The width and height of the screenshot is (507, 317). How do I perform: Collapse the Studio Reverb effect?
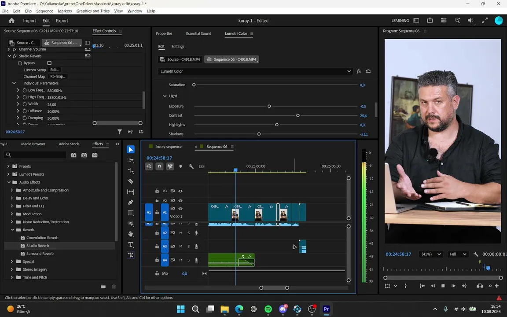pyautogui.click(x=9, y=56)
